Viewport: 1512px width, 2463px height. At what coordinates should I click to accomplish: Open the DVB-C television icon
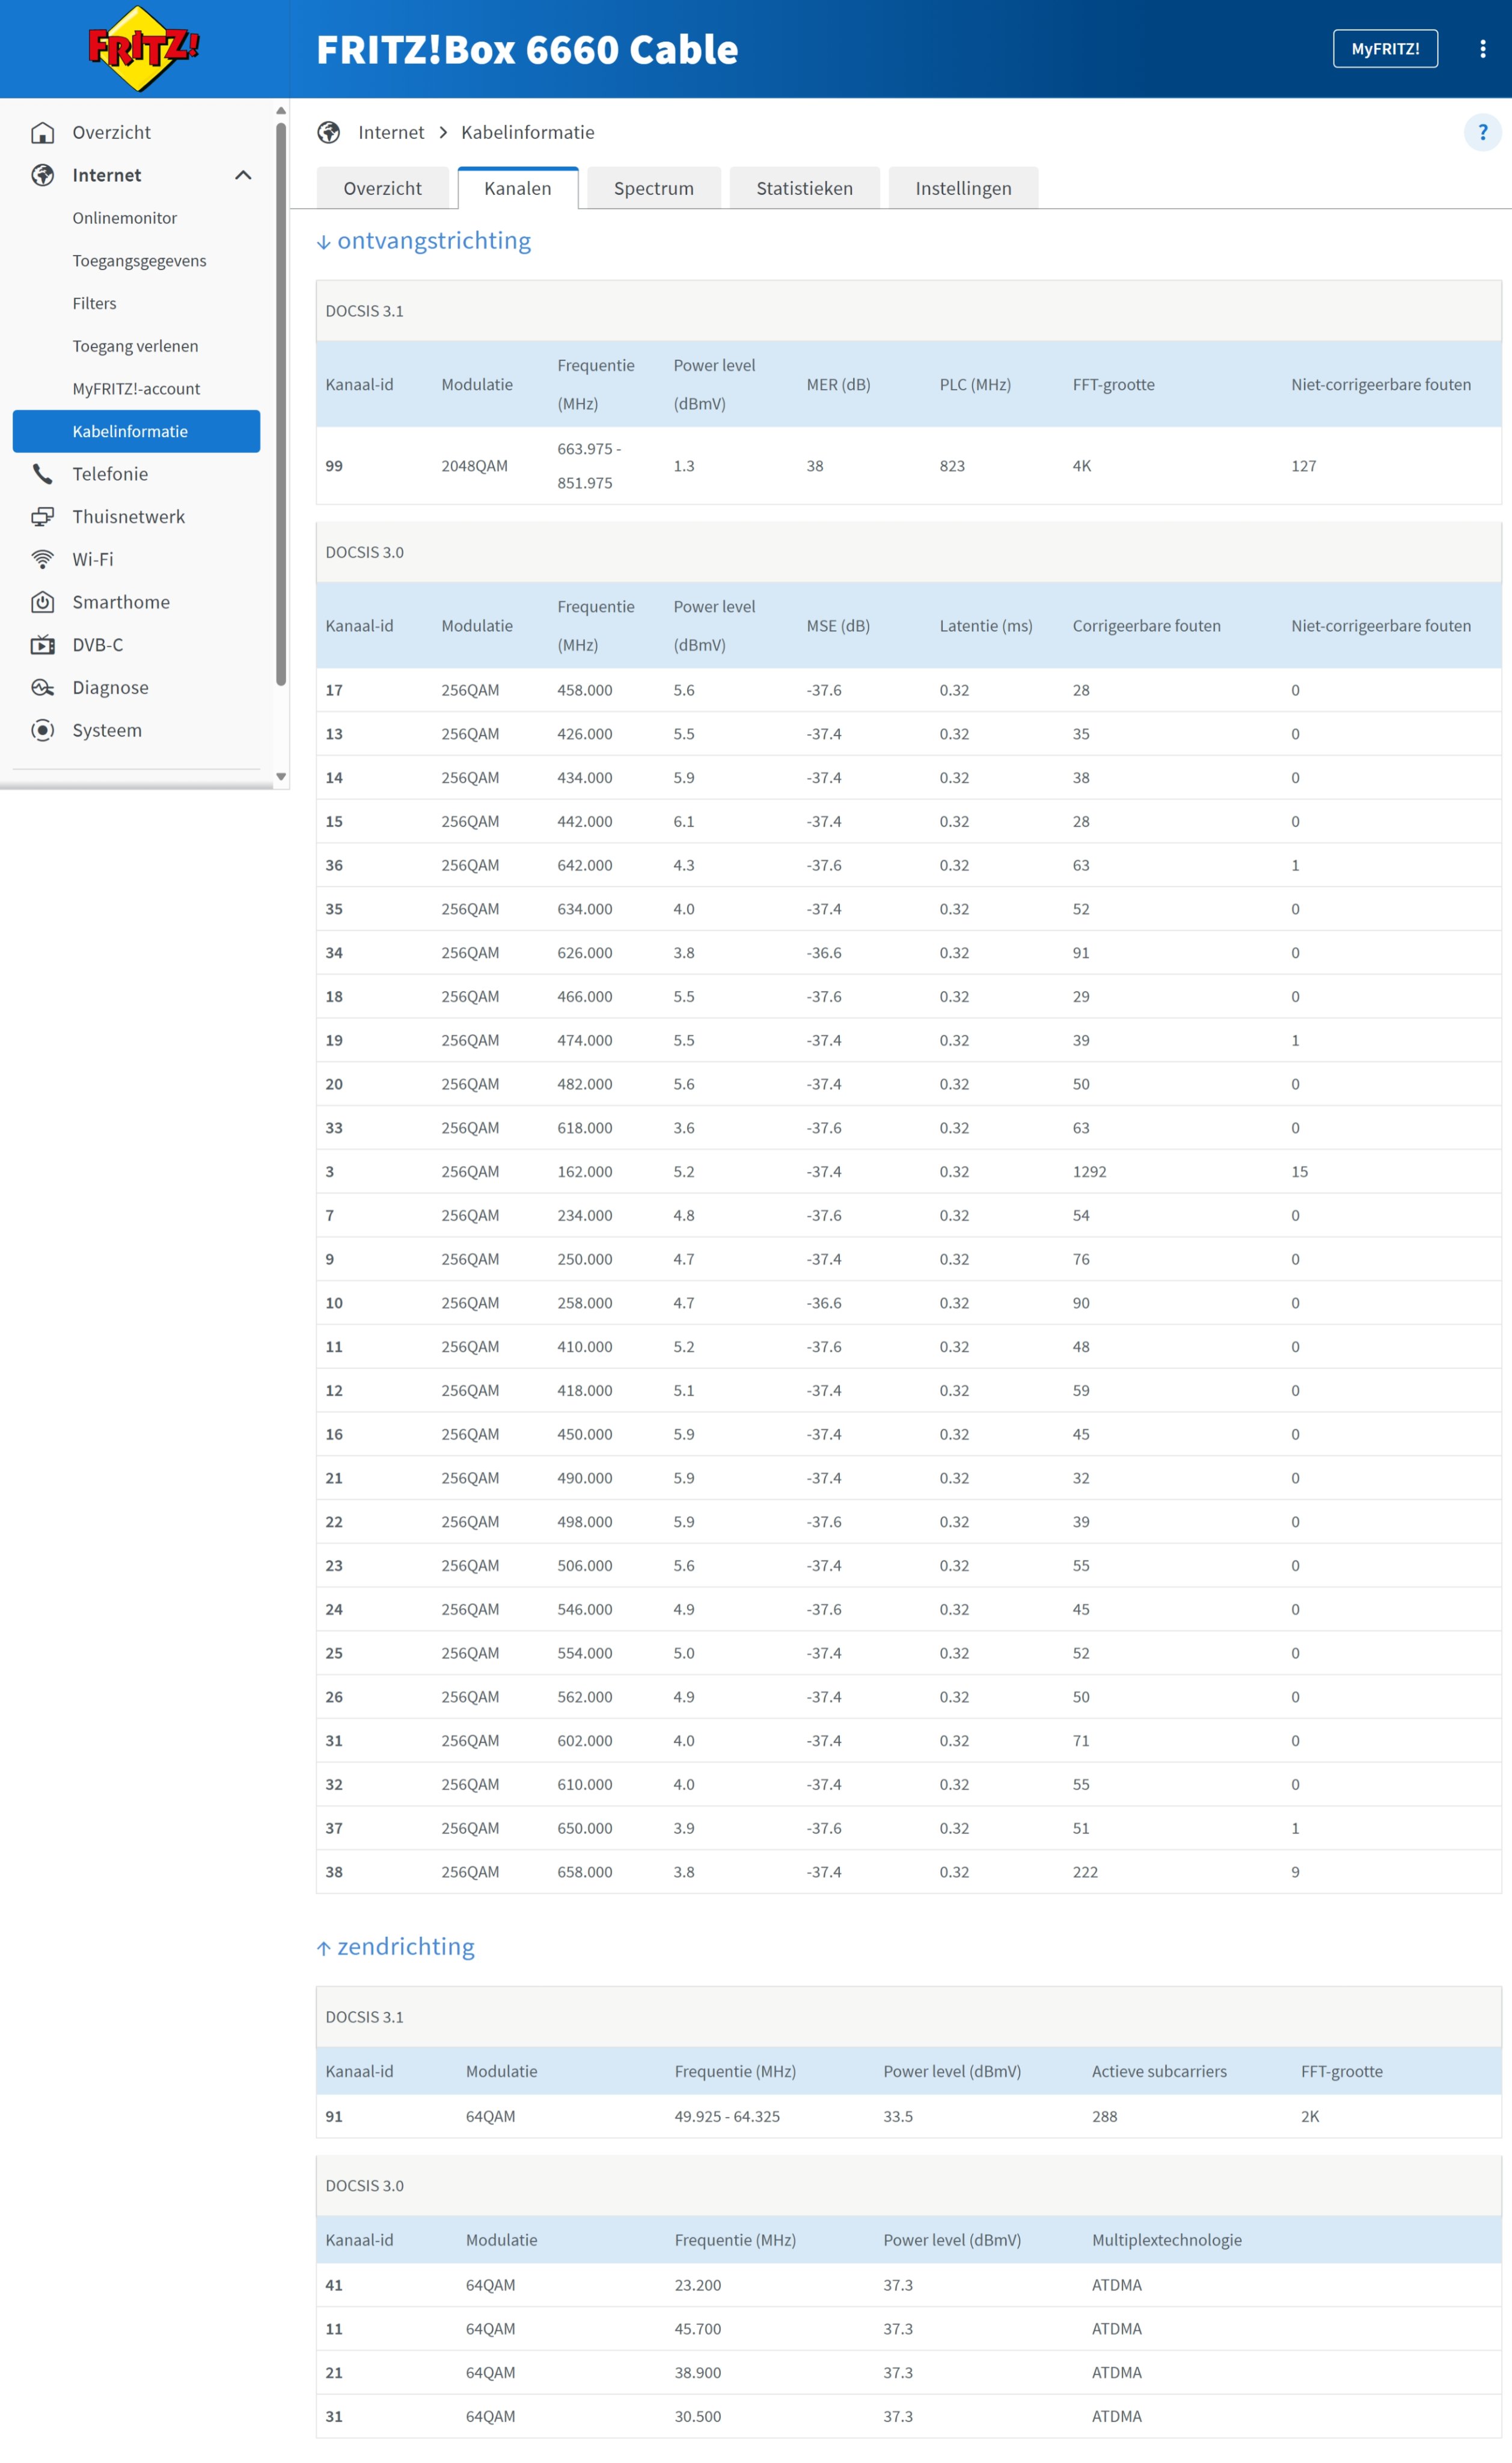[42, 645]
